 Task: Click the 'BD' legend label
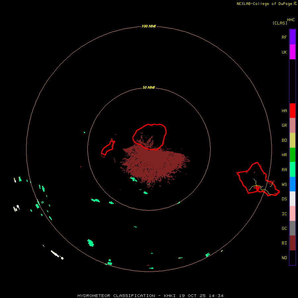tap(284, 140)
